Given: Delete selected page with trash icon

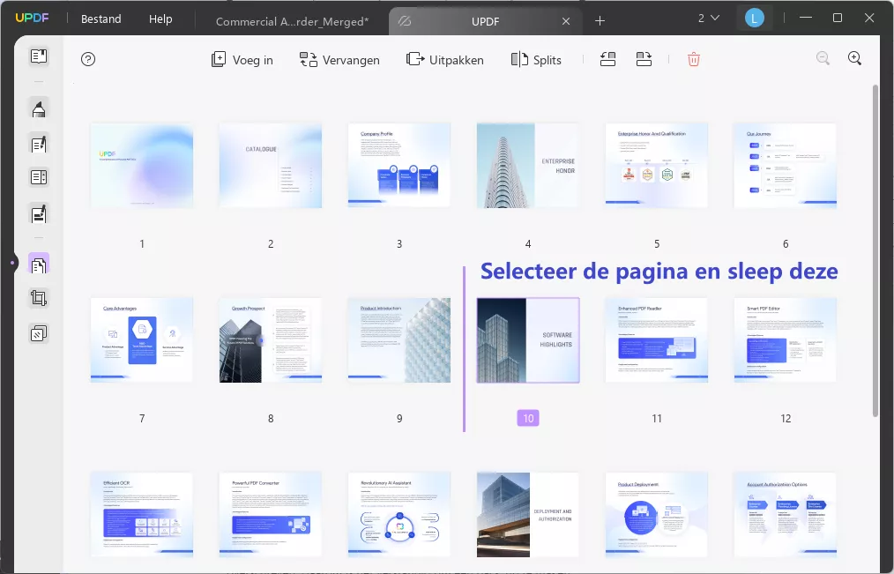Looking at the screenshot, I should click(x=693, y=59).
